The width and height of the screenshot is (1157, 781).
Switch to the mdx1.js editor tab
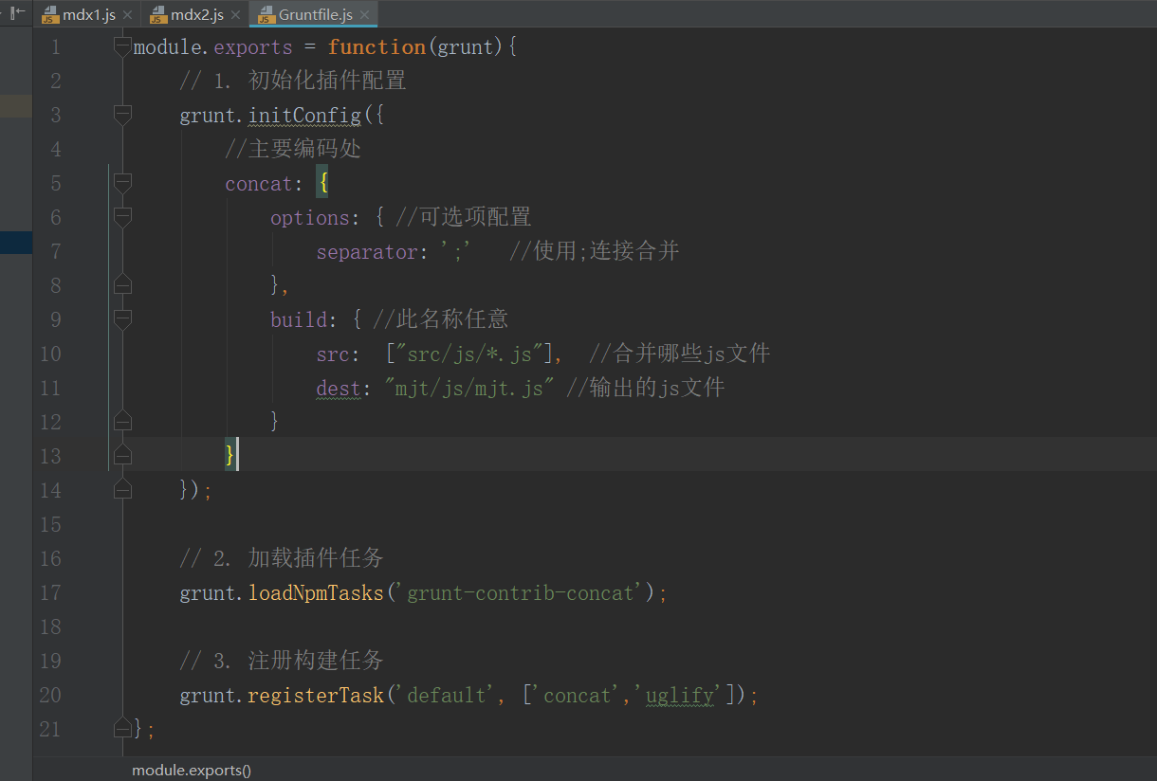(x=88, y=15)
